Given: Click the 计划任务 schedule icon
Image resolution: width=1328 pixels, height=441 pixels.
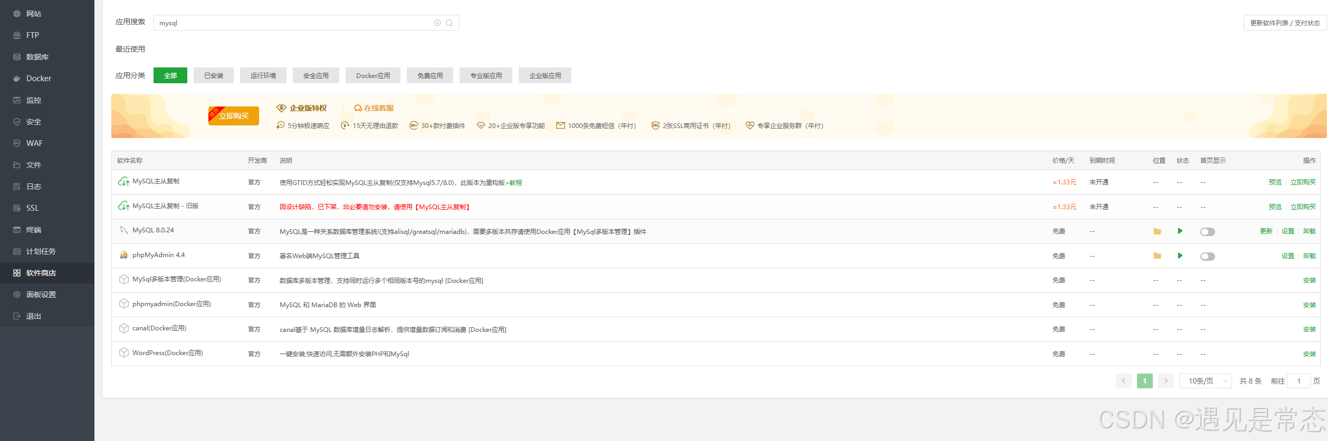Looking at the screenshot, I should pos(17,251).
